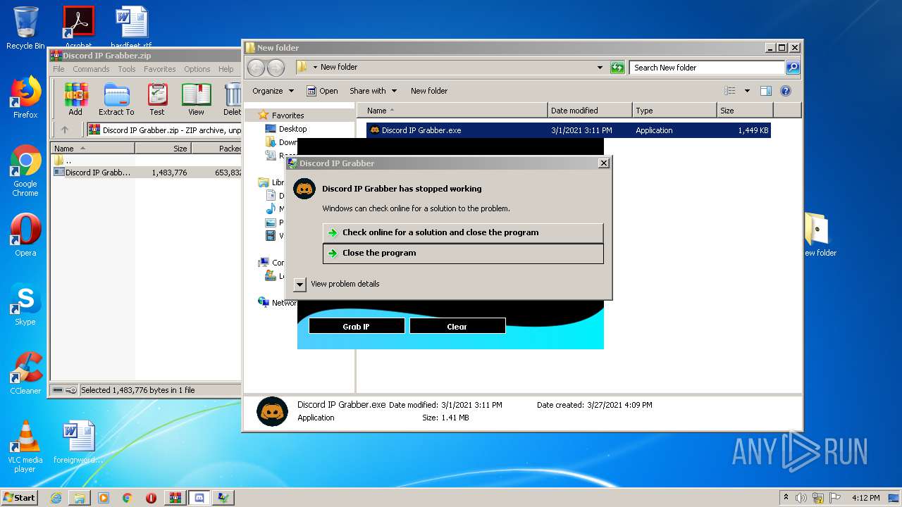Show hidden system tray icons
The image size is (902, 507).
pyautogui.click(x=786, y=498)
